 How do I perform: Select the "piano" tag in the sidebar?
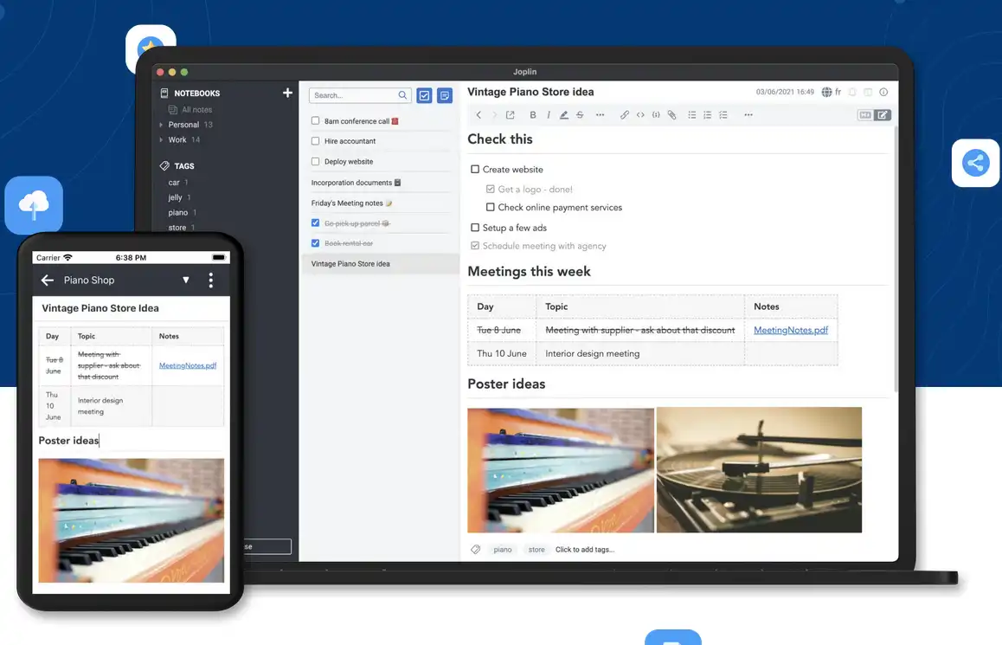[178, 212]
